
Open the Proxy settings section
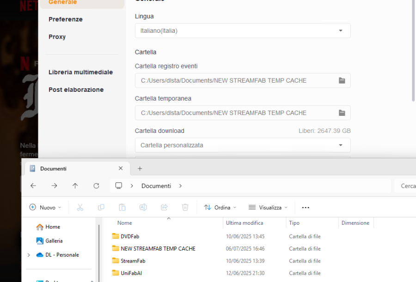(57, 37)
